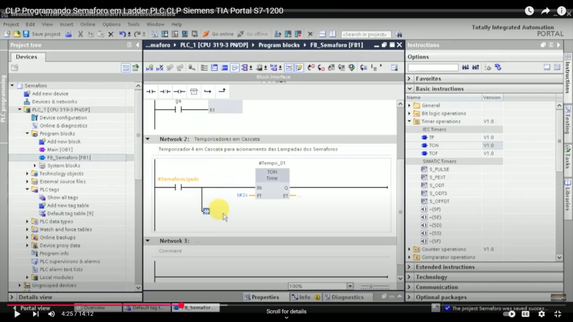Select open branch tool in ladder favorites
This screenshot has width=573, height=322.
208,91
